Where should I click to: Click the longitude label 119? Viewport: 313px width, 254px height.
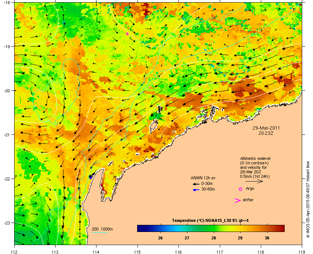pos(302,252)
